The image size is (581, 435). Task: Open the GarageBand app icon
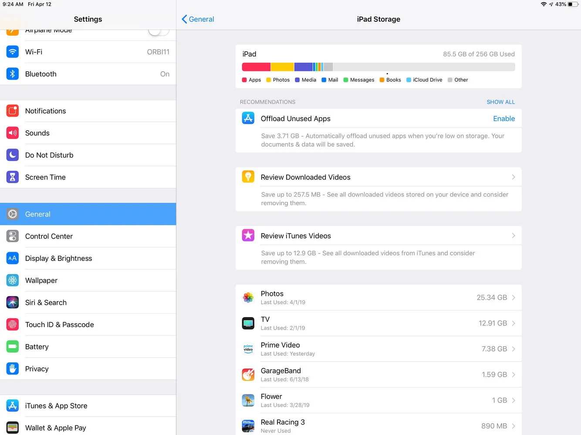click(x=248, y=375)
